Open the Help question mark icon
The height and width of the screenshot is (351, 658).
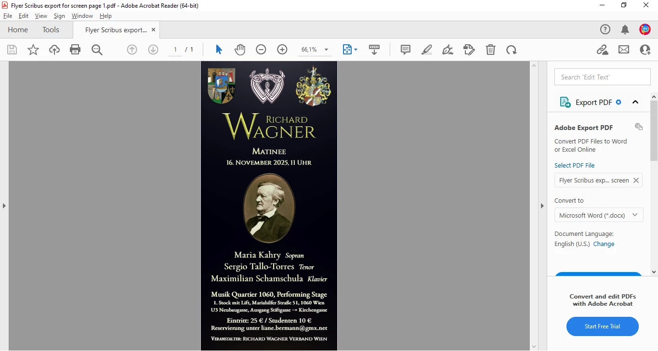coord(605,30)
